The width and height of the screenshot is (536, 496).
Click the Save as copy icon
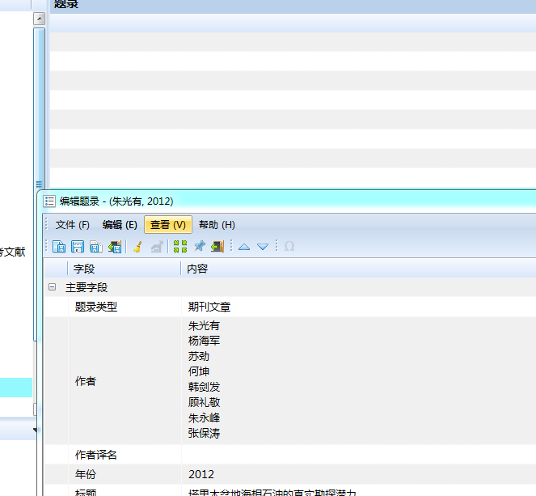click(x=96, y=246)
